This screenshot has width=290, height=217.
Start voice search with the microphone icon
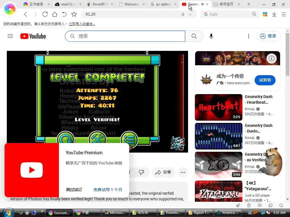211,36
